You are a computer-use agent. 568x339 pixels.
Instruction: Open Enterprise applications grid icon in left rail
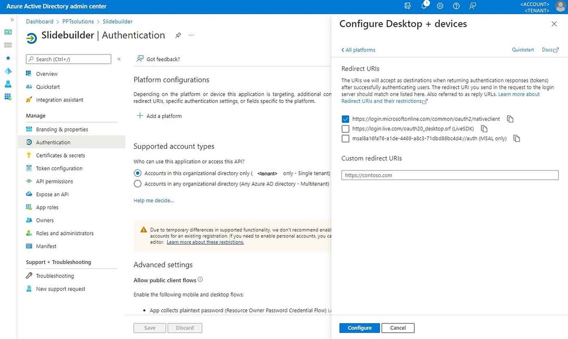8,97
